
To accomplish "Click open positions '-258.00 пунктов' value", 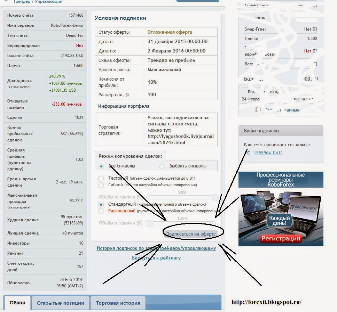I will coord(67,104).
